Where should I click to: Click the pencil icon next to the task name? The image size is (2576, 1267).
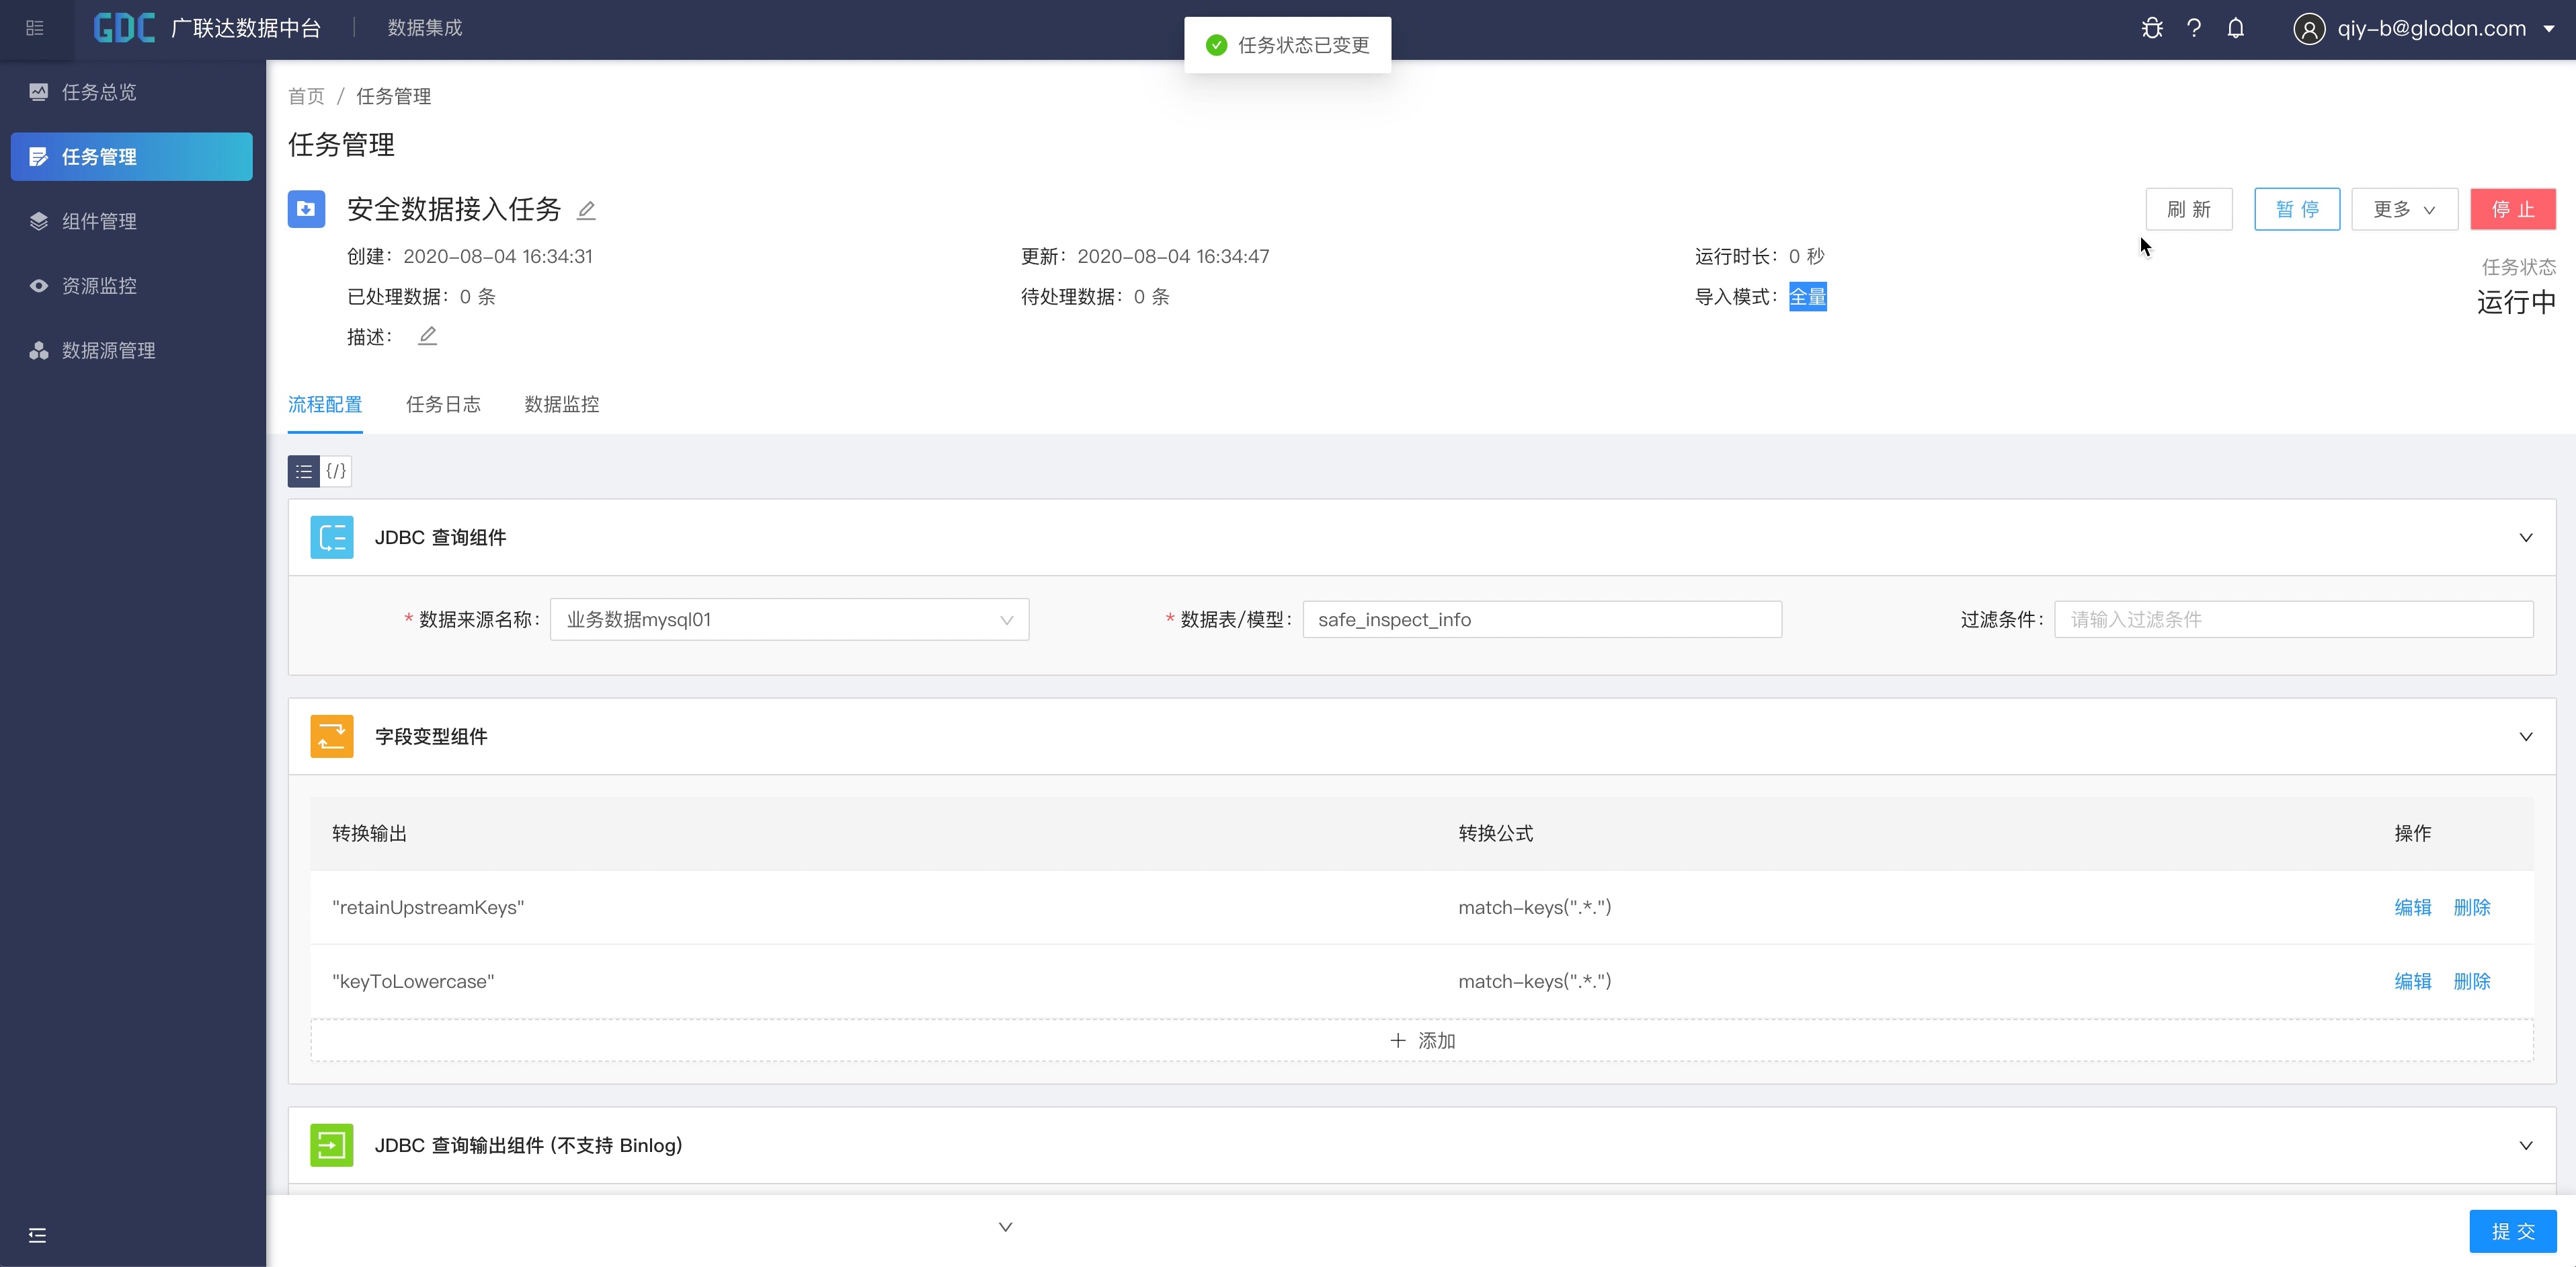[587, 209]
